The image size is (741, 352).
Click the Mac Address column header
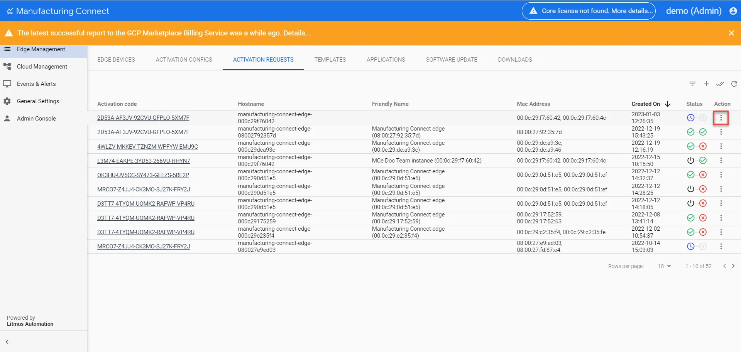coord(533,104)
